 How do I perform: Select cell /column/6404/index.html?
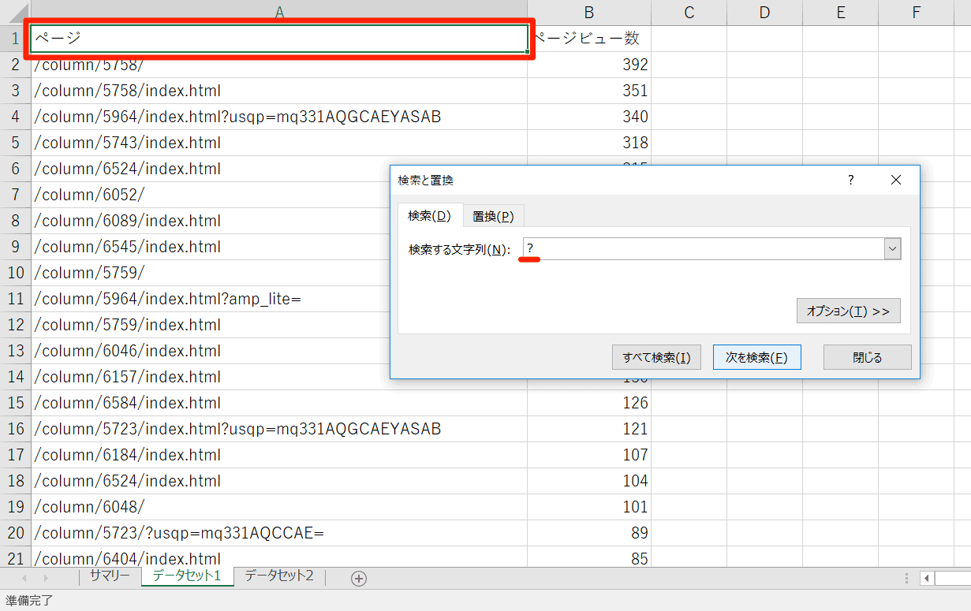279,557
